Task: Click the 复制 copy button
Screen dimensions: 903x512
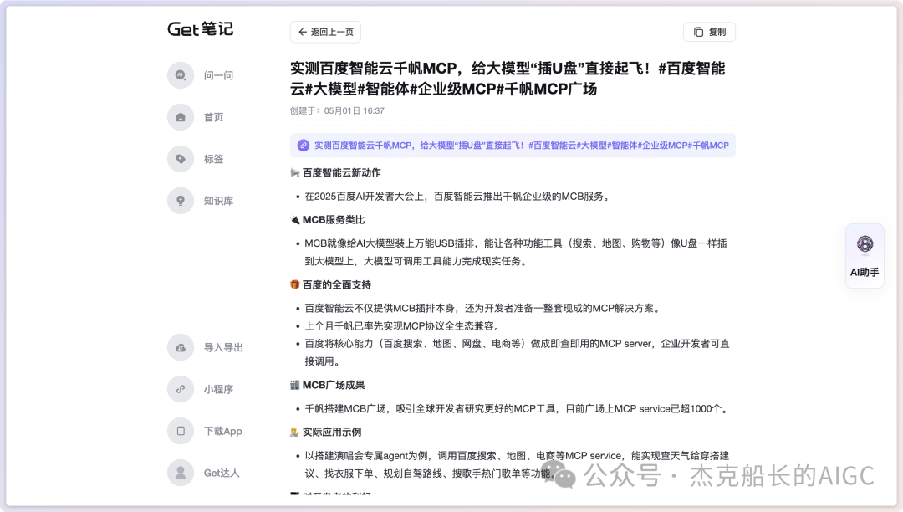Action: [710, 33]
